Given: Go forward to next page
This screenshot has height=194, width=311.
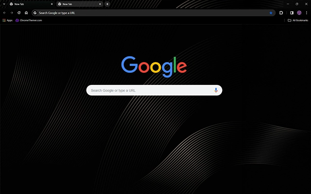Looking at the screenshot, I should pyautogui.click(x=12, y=13).
